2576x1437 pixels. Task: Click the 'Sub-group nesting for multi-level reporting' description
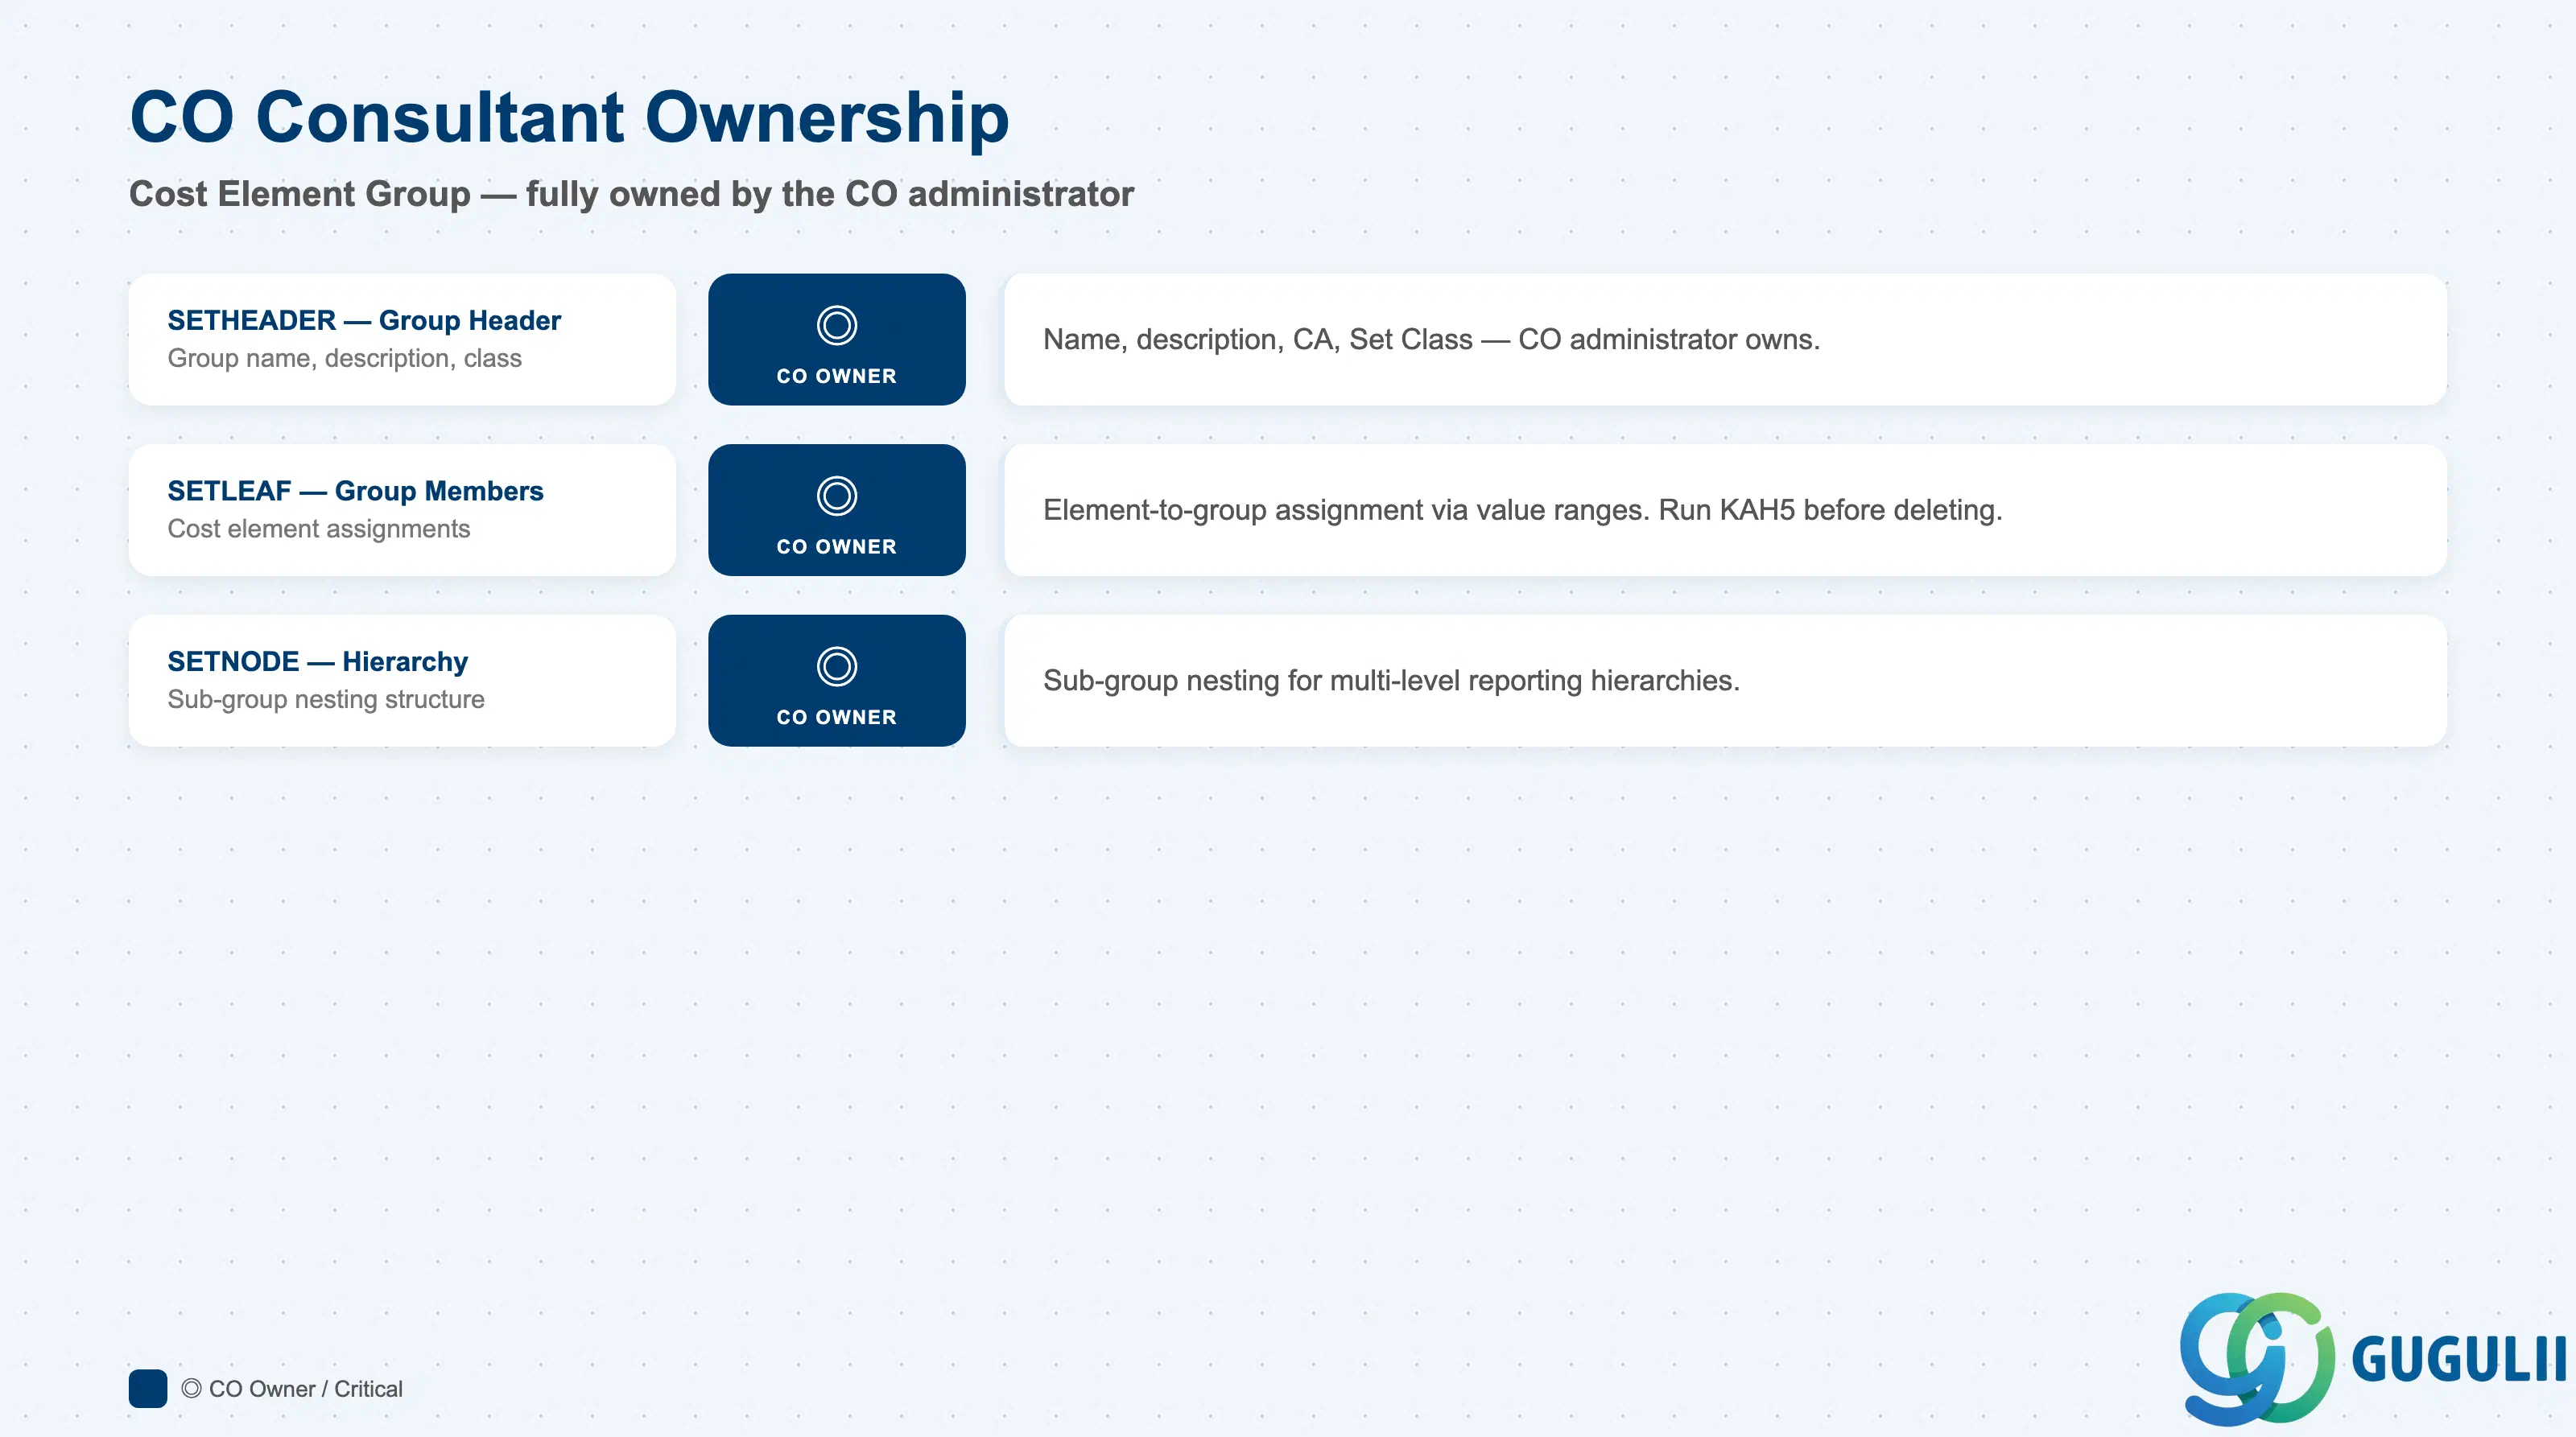click(x=1391, y=681)
